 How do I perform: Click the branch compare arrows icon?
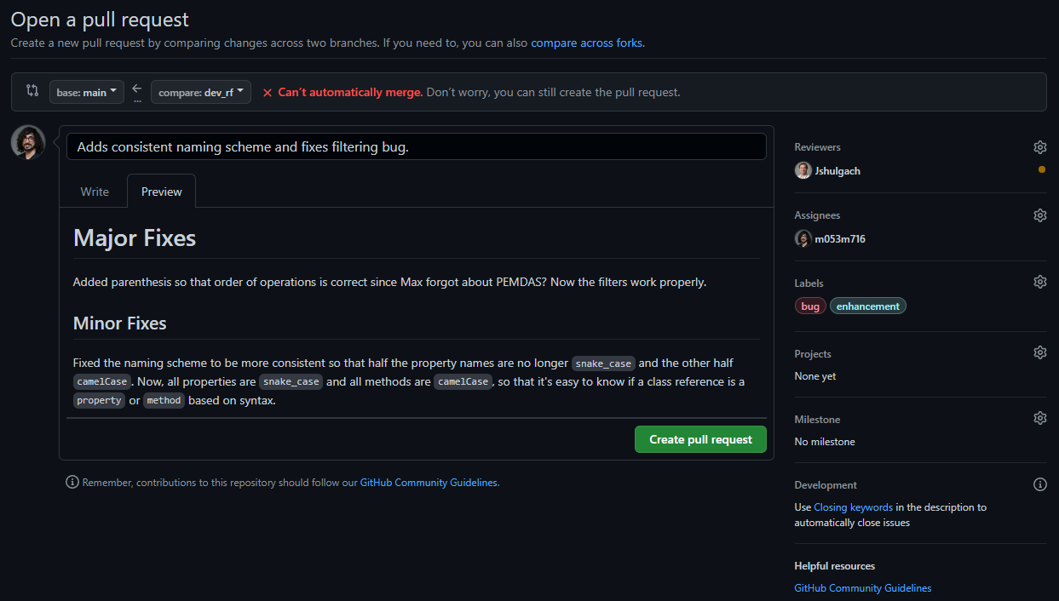pyautogui.click(x=32, y=91)
